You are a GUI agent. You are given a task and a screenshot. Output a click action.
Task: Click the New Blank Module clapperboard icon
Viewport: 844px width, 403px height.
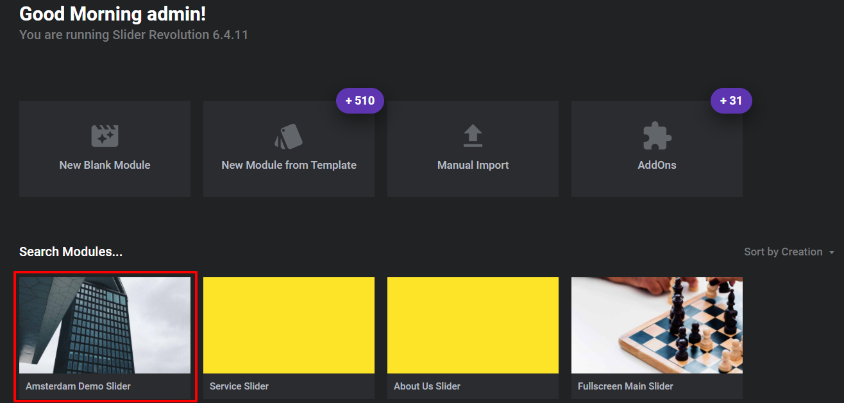click(x=105, y=136)
